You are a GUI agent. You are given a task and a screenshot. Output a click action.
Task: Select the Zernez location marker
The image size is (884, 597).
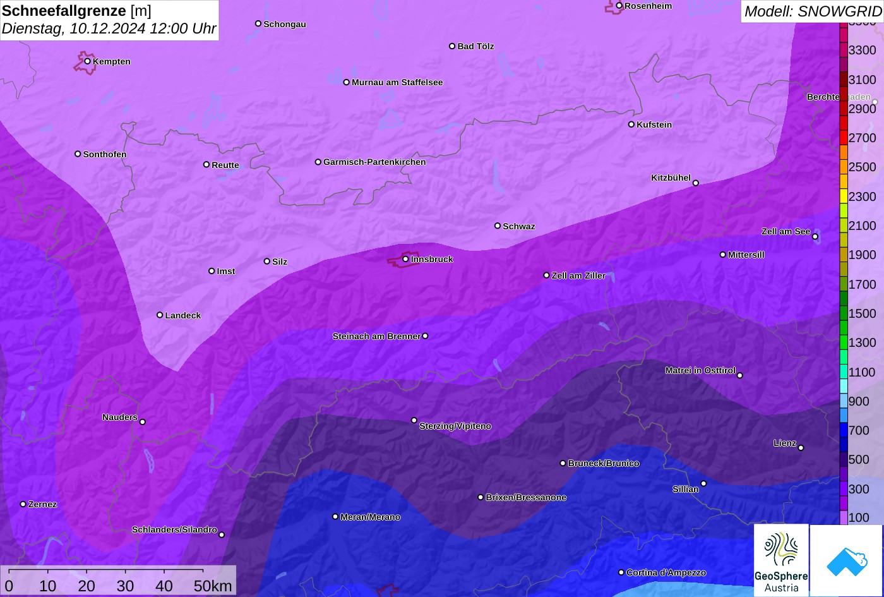coord(23,504)
